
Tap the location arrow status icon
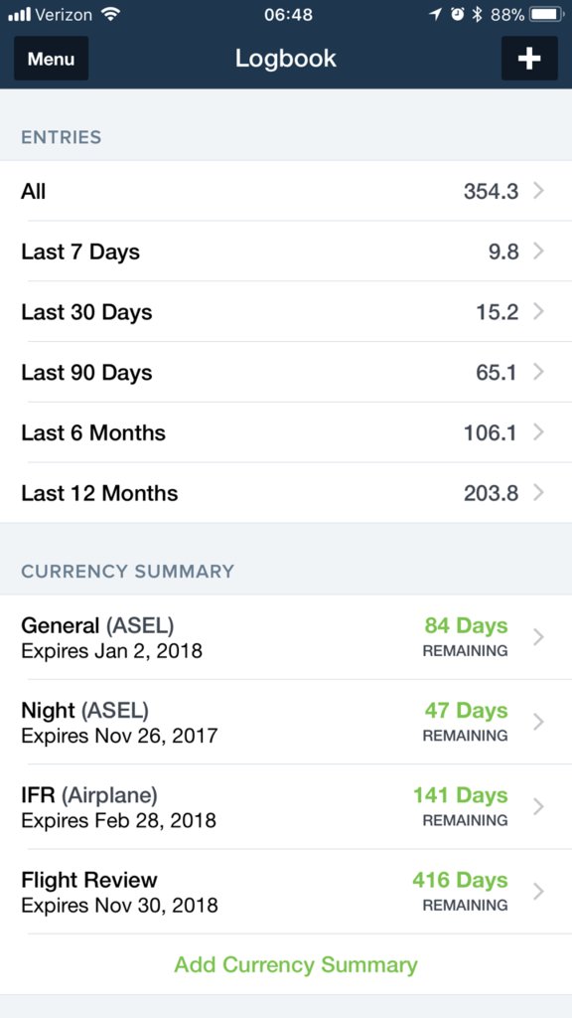[x=436, y=14]
